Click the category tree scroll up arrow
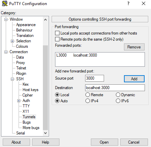Viewport: 151px width, 147px height. [x=45, y=20]
